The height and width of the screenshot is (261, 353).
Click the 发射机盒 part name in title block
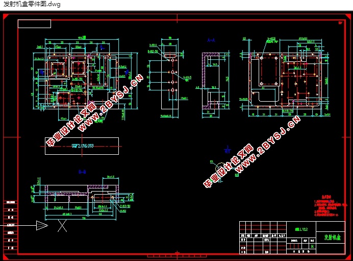point(332,237)
